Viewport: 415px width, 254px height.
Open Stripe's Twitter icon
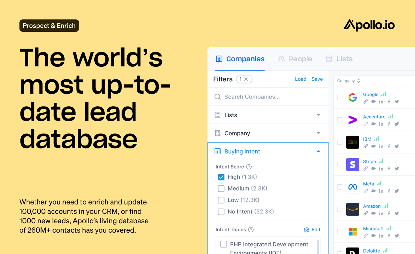pos(397,168)
